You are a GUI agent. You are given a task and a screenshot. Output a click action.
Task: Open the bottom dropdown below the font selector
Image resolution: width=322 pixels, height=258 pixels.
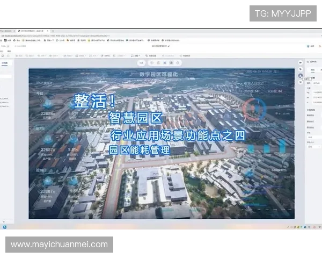314,147
